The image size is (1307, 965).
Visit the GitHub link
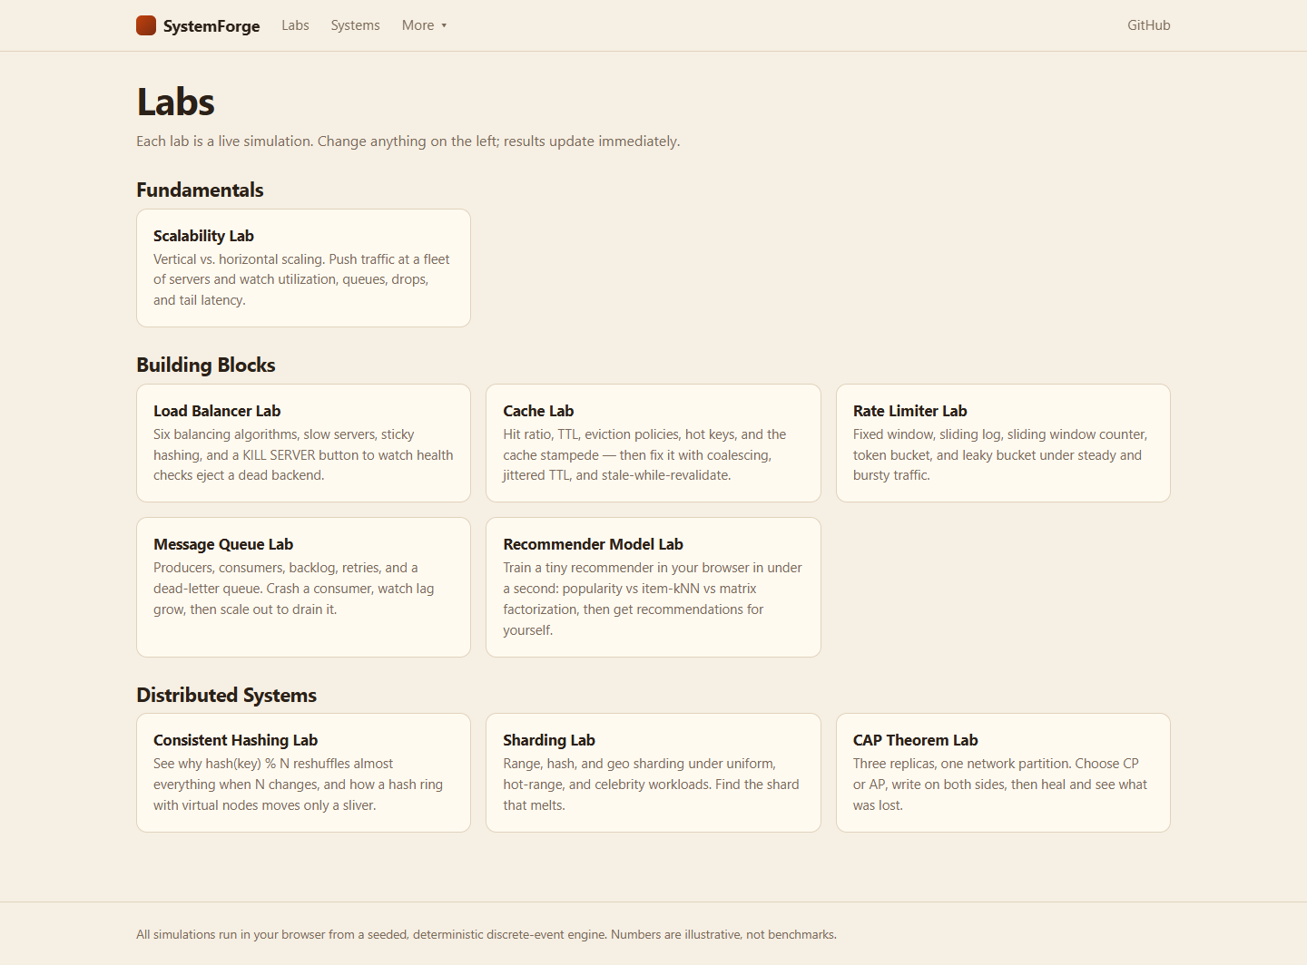click(1148, 25)
